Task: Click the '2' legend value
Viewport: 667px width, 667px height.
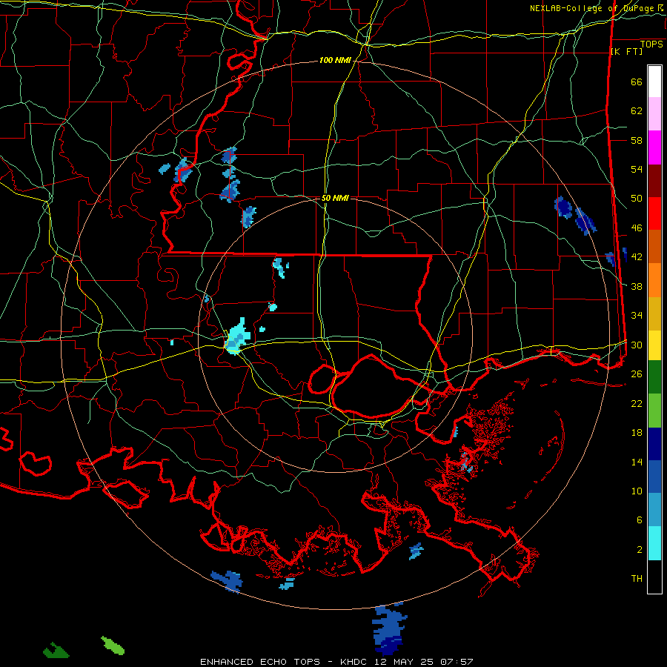Action: point(640,550)
